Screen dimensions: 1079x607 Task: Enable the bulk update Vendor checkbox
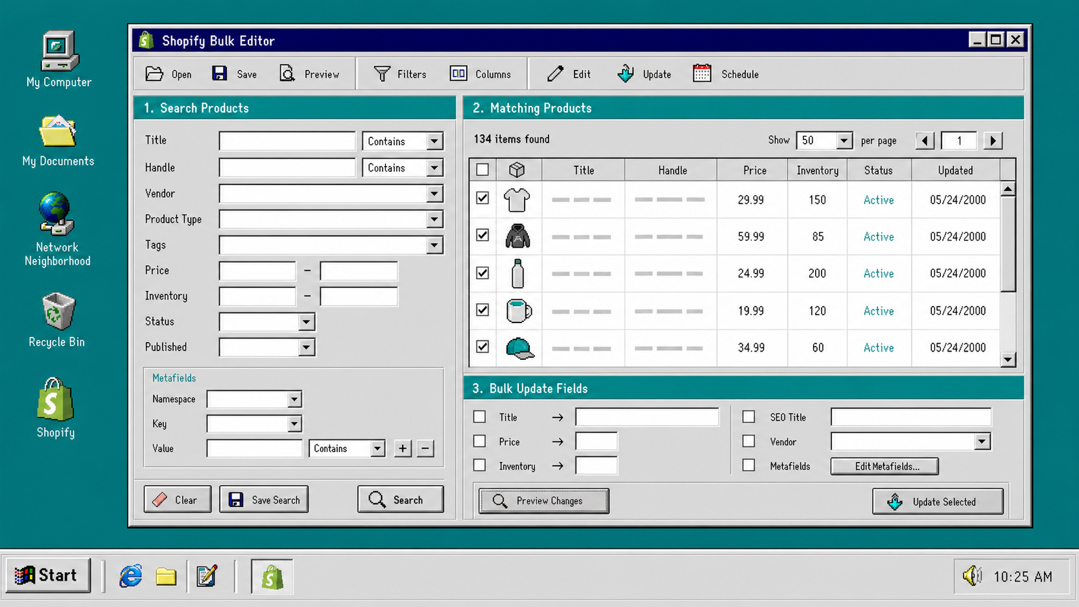coord(749,441)
